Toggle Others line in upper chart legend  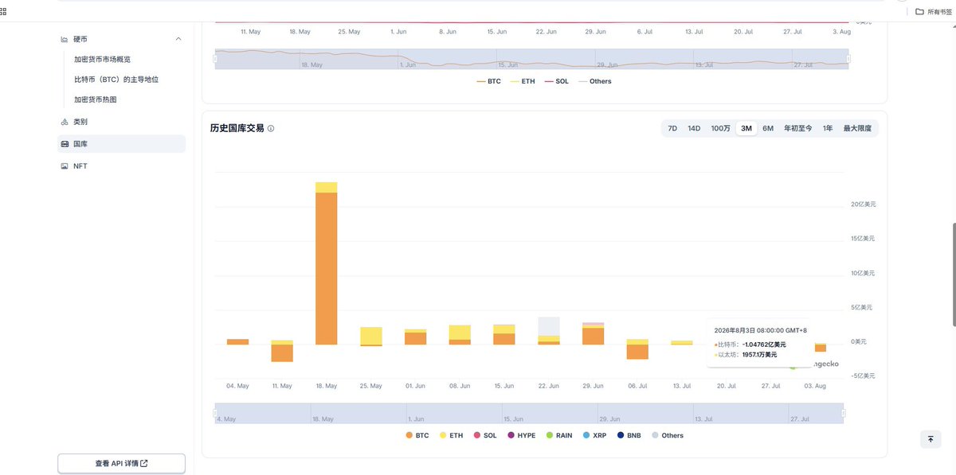tap(595, 81)
